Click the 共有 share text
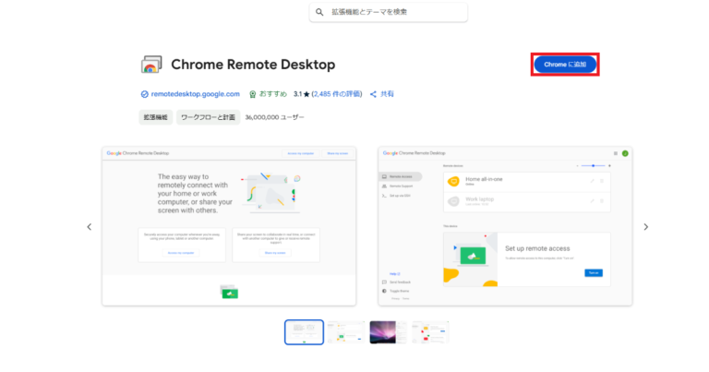 click(388, 94)
